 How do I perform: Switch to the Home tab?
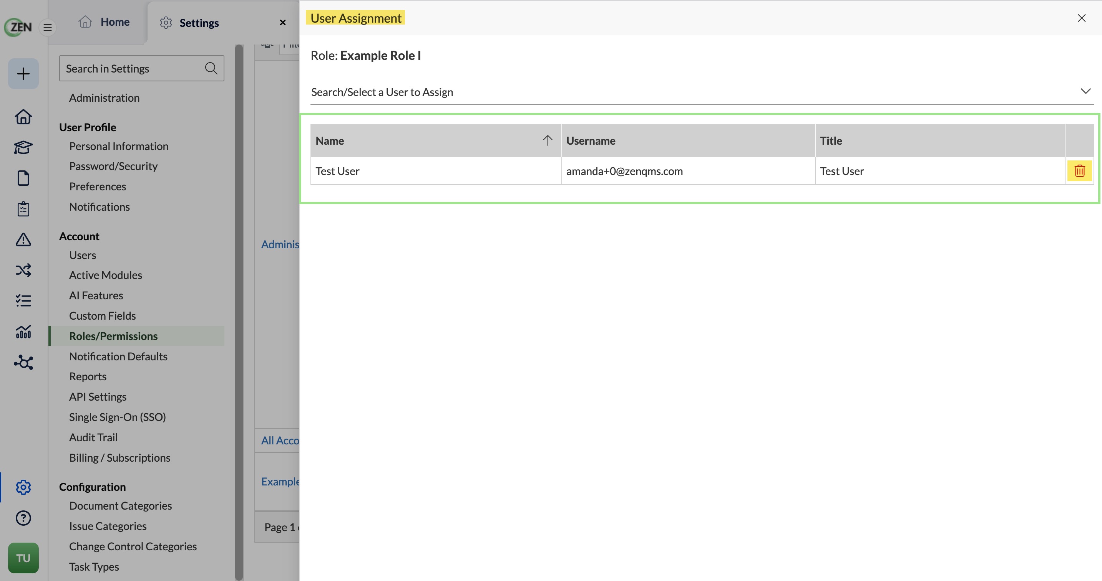[105, 22]
